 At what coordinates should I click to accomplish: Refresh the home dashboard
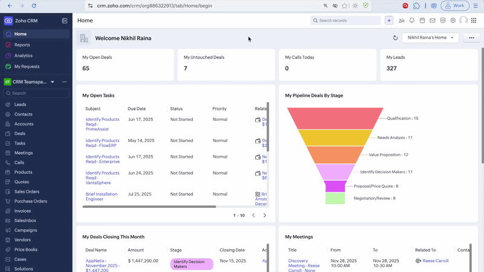tap(395, 38)
